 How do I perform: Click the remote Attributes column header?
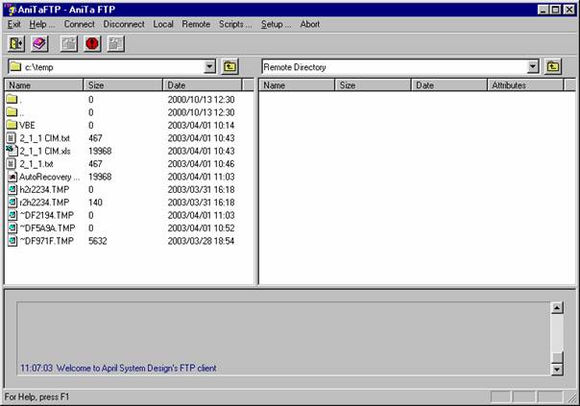pyautogui.click(x=525, y=85)
